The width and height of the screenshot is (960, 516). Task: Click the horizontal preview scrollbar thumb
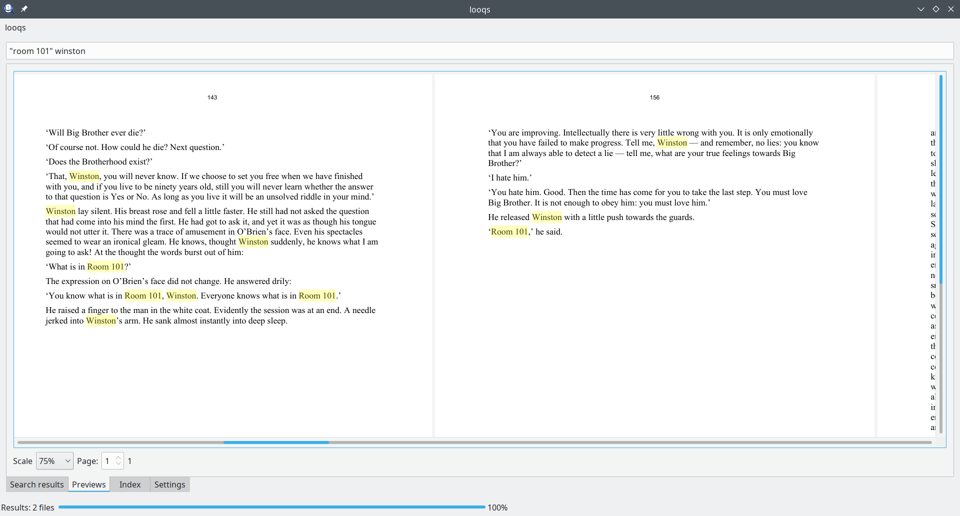click(x=276, y=442)
